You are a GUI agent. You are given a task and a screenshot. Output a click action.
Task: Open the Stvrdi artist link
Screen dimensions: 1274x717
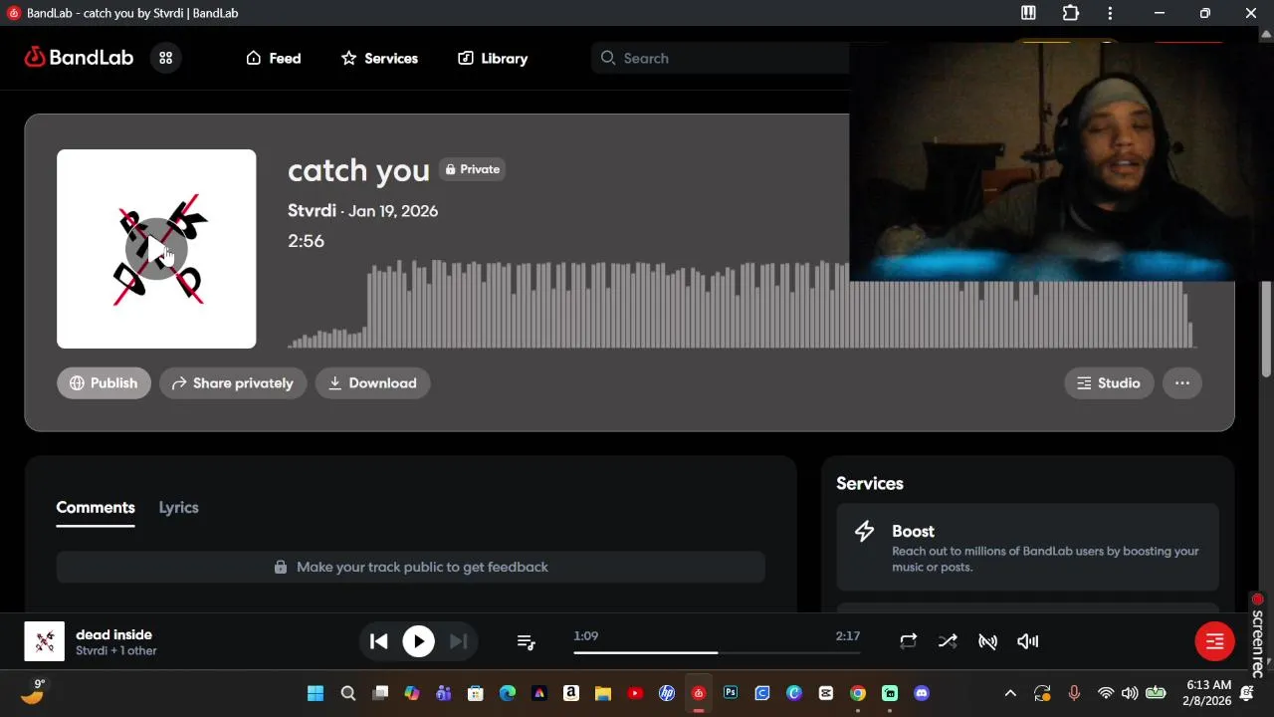point(312,210)
